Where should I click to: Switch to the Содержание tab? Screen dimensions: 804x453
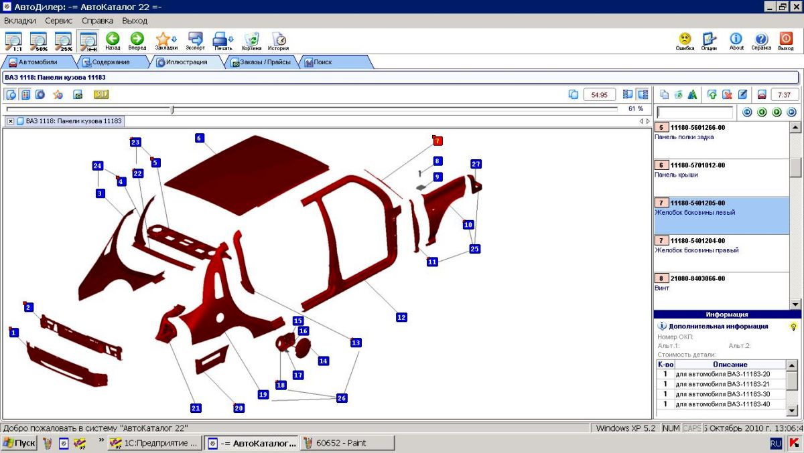(x=111, y=62)
